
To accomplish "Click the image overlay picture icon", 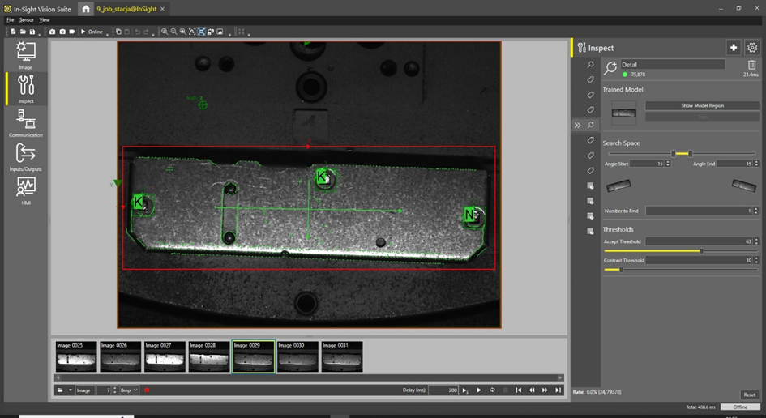I will [220, 32].
